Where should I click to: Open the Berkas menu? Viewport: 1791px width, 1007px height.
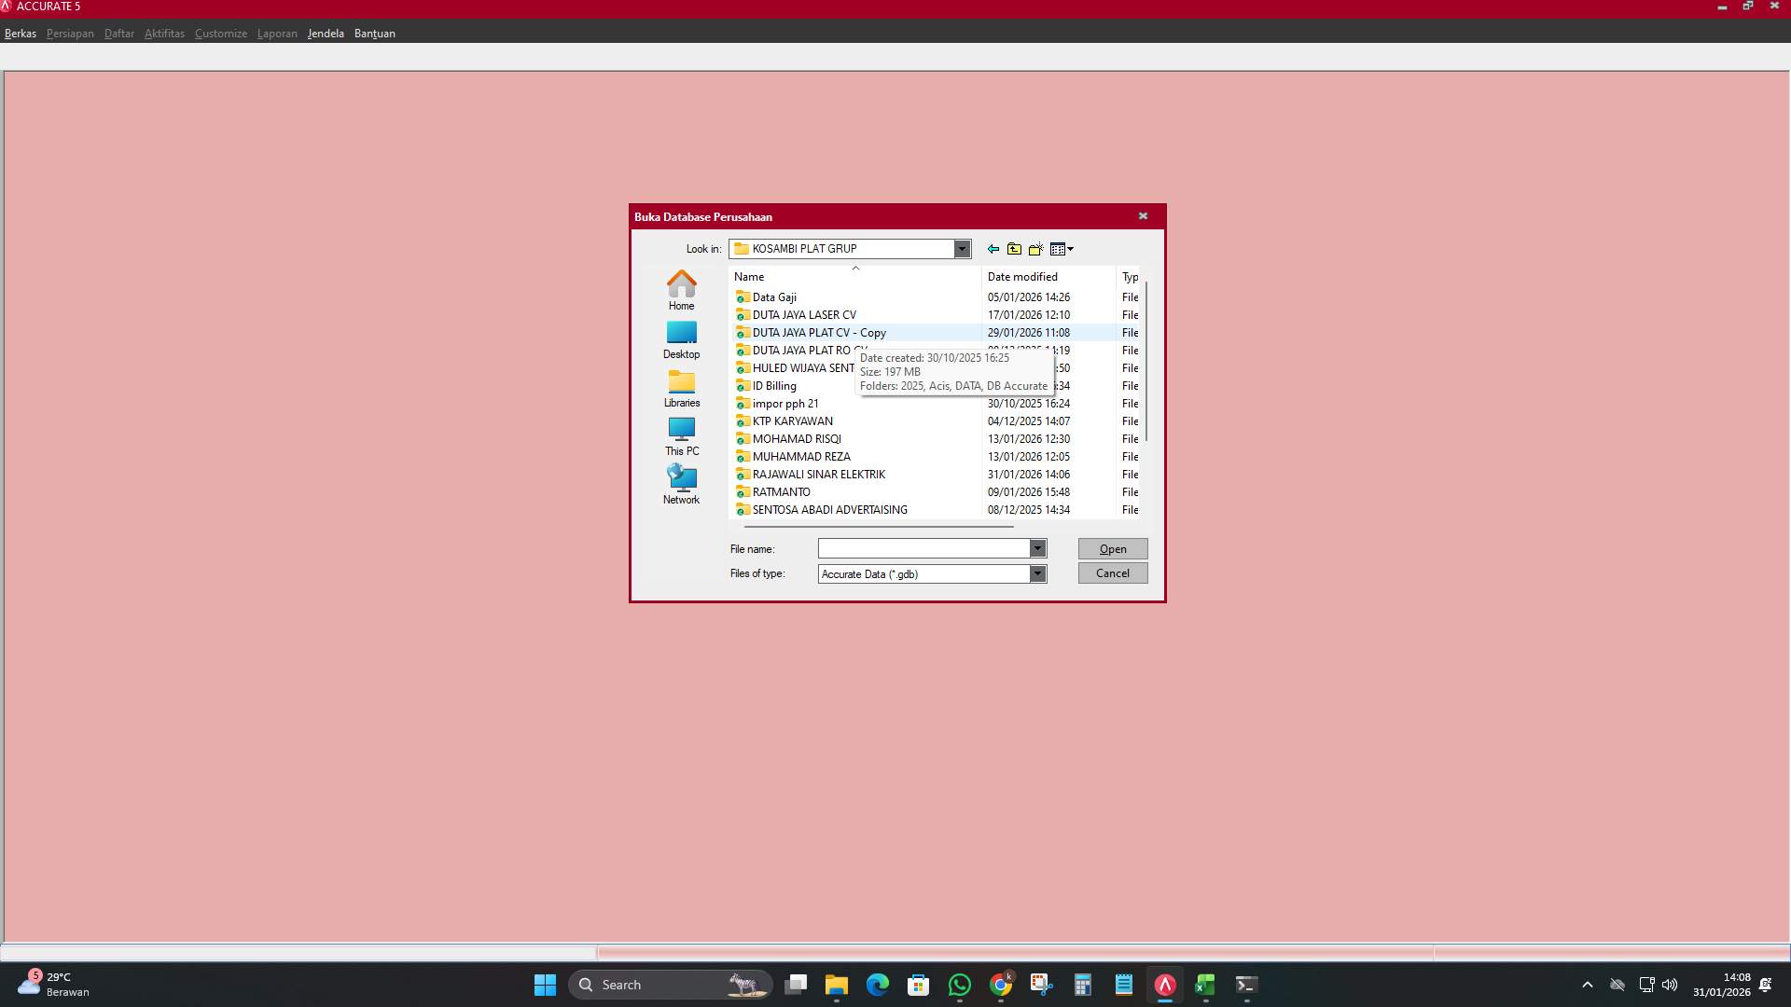point(20,34)
